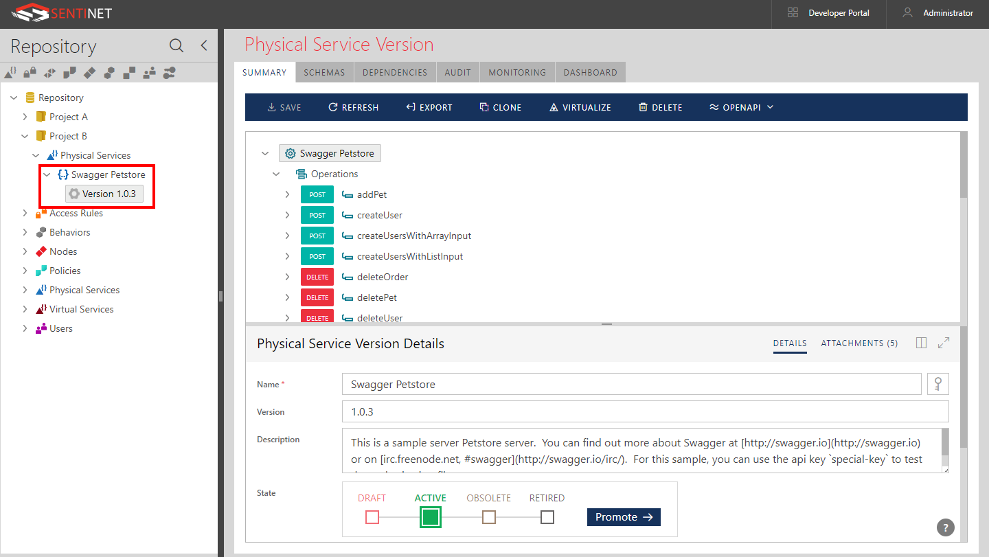Click the Behaviors hexagon filter icon
The height and width of the screenshot is (557, 989).
coord(110,71)
